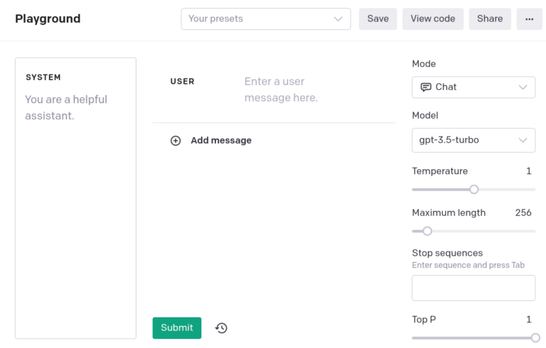Click the SYSTEM prompt text area
This screenshot has width=546, height=348.
pyautogui.click(x=75, y=198)
